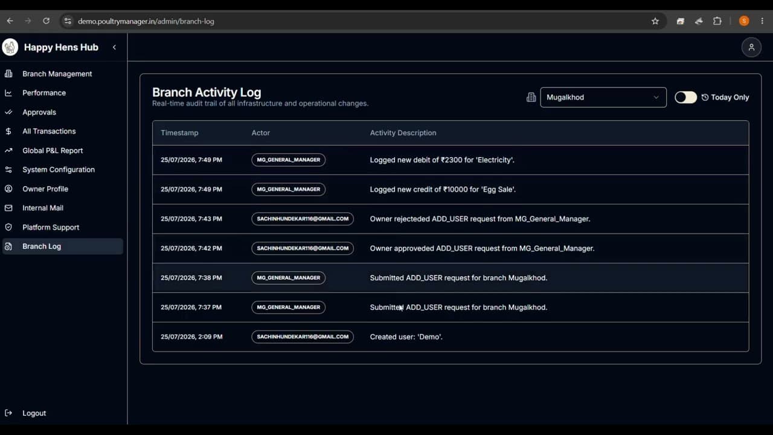This screenshot has width=773, height=435.
Task: Select 'Owner approved ADD_USER request' description
Action: tap(482, 248)
